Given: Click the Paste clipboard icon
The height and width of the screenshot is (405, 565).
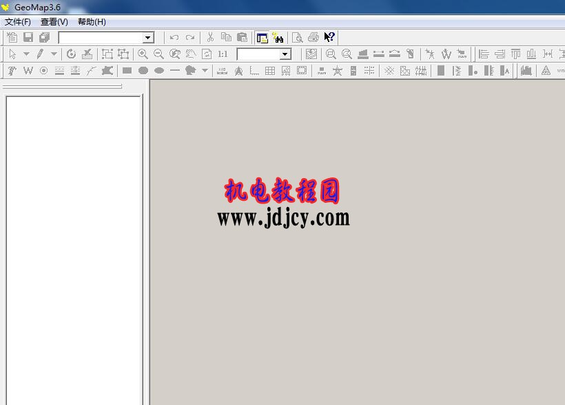Looking at the screenshot, I should coord(242,37).
